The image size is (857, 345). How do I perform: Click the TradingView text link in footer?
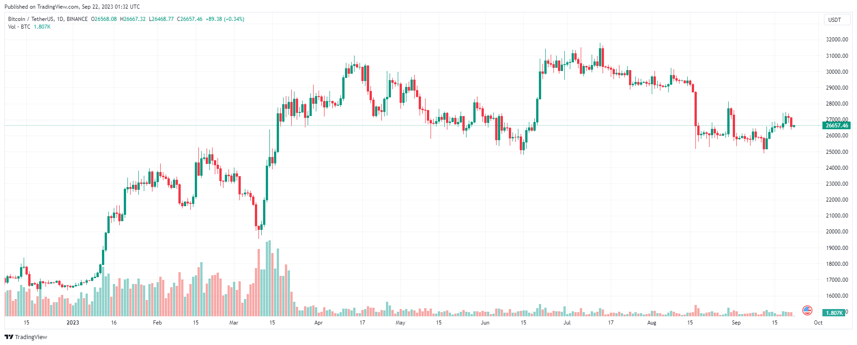tap(31, 337)
